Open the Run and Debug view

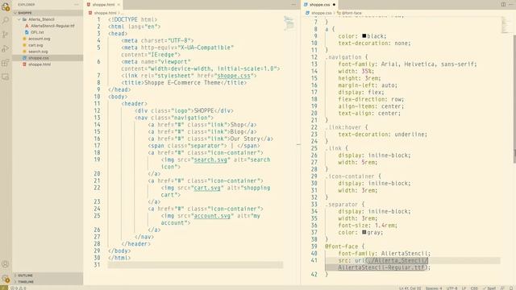6,48
